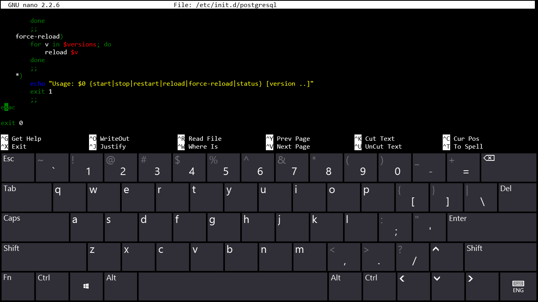Image resolution: width=538 pixels, height=302 pixels.
Task: Toggle the Caps lock key
Action: coord(35,227)
